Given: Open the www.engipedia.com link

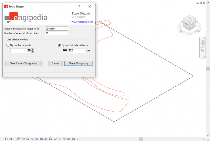Looking at the screenshot, I should click(82, 22).
